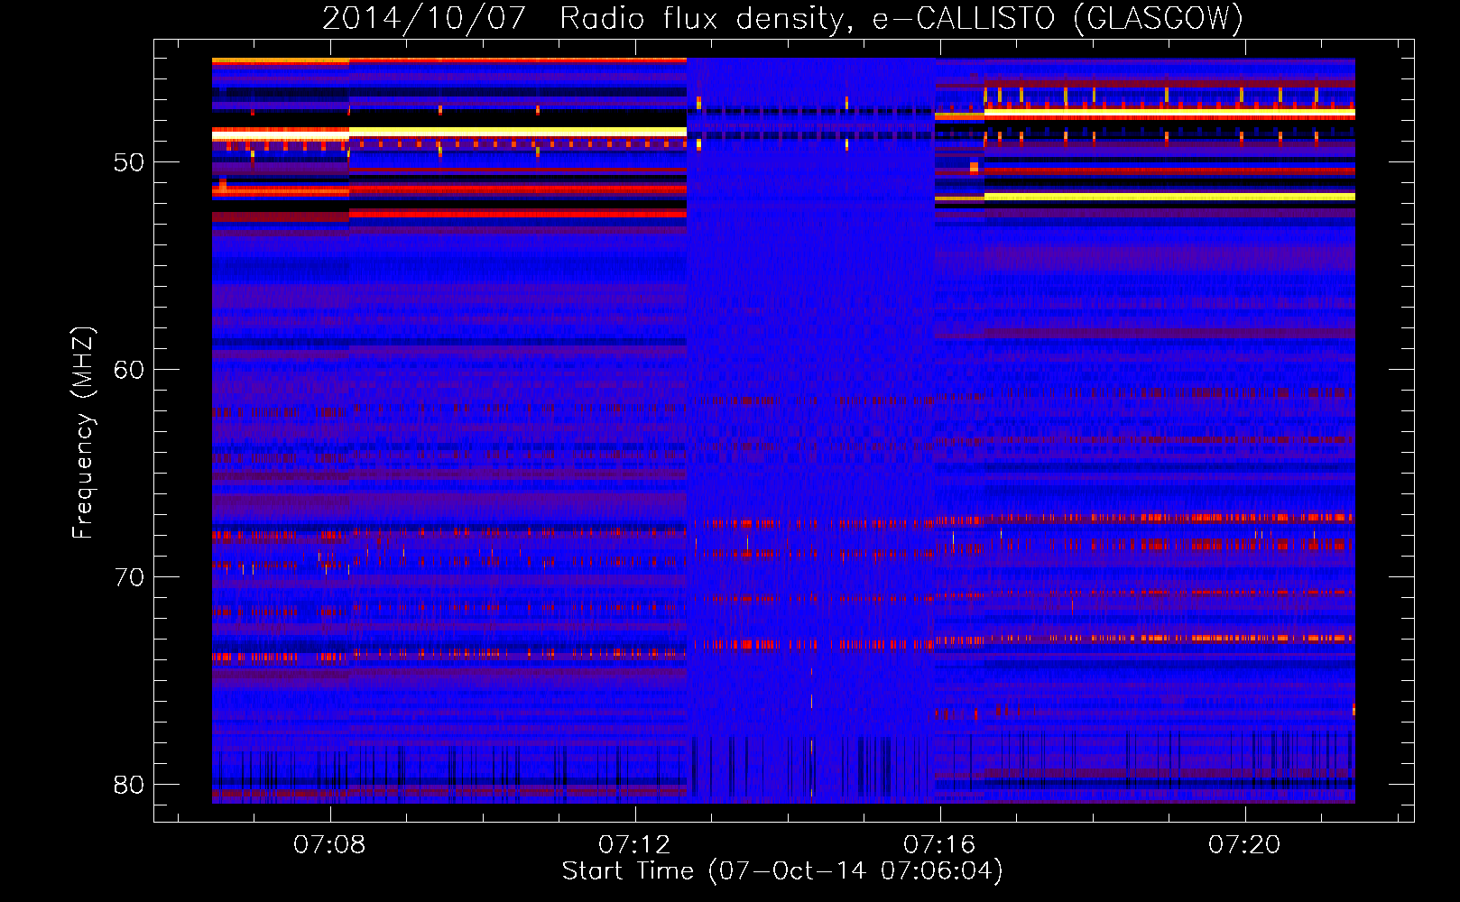Click the 50 frequency tick label
Screen dimensions: 1460x902
coord(129,163)
